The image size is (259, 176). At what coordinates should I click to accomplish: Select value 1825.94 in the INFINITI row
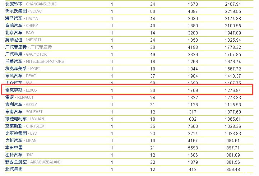233,40
